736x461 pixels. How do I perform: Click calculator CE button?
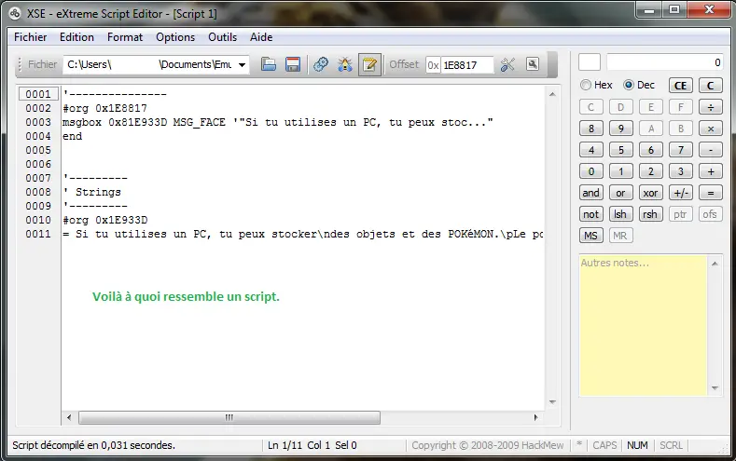[680, 86]
